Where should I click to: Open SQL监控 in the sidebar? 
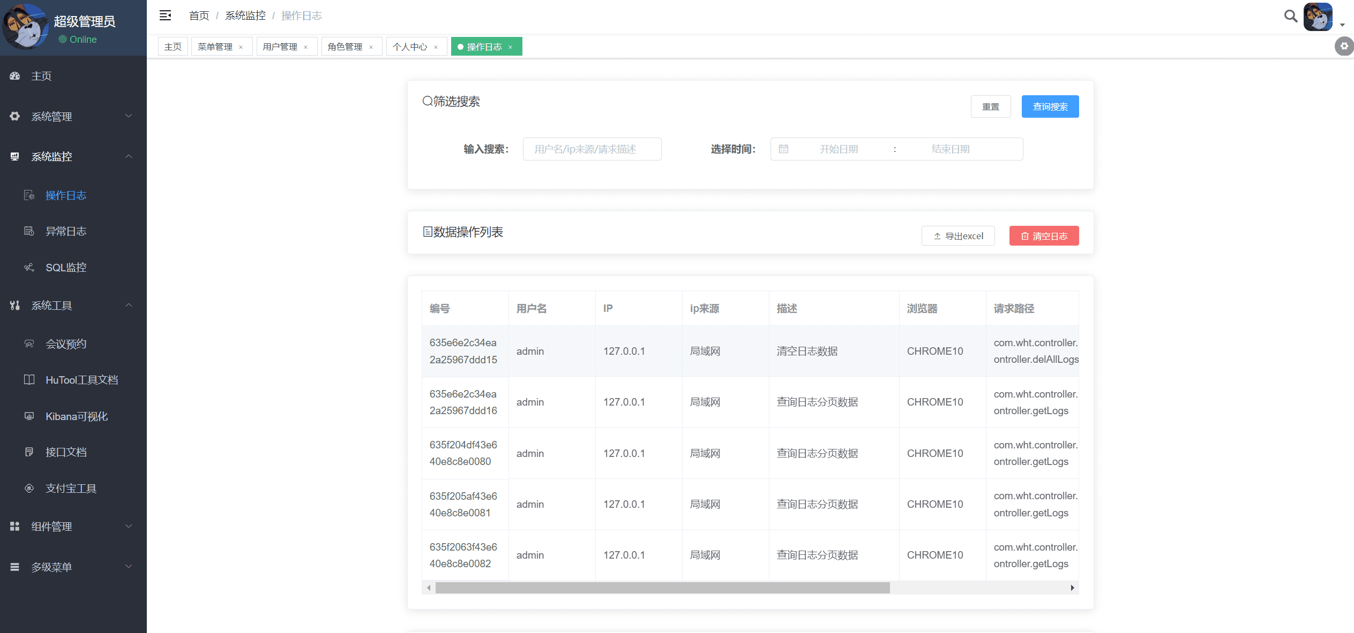point(66,268)
